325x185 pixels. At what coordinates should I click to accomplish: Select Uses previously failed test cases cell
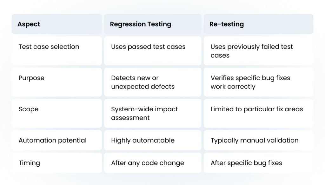258,51
